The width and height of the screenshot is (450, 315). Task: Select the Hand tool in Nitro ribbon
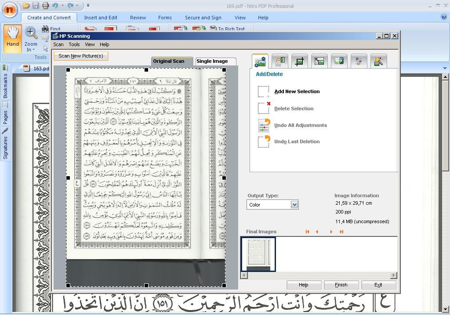pyautogui.click(x=13, y=39)
